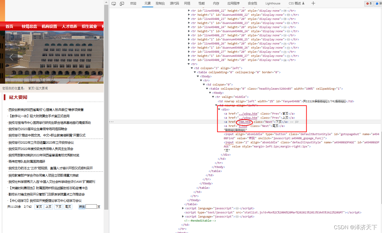Collapse the div node containing pagination anchors

click(219, 109)
